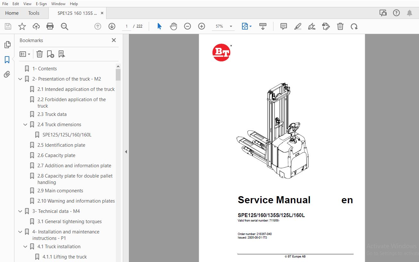This screenshot has width=419, height=262.
Task: Choose the Hand pan tool
Action: click(173, 26)
